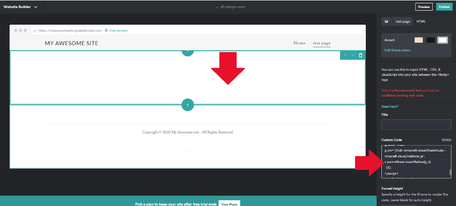The image size is (456, 206).
Task: Open the Home page in site navigation
Action: coord(299,43)
